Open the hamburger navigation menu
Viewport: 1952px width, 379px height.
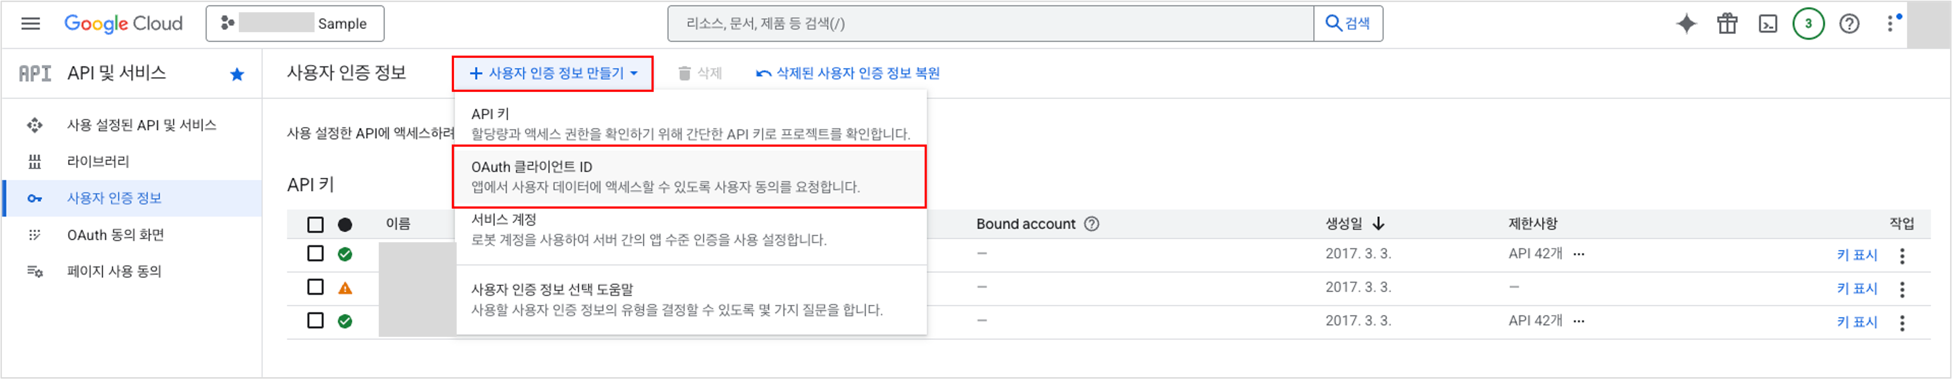pos(31,23)
